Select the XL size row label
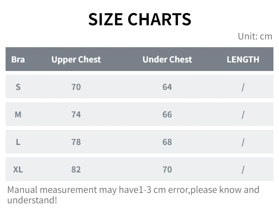The image size is (279, 223). pyautogui.click(x=18, y=169)
